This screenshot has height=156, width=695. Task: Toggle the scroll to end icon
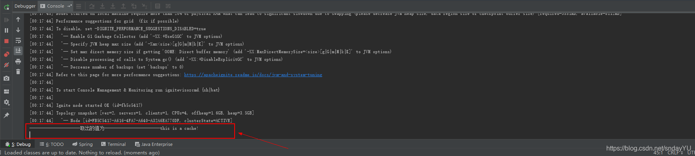(18, 51)
